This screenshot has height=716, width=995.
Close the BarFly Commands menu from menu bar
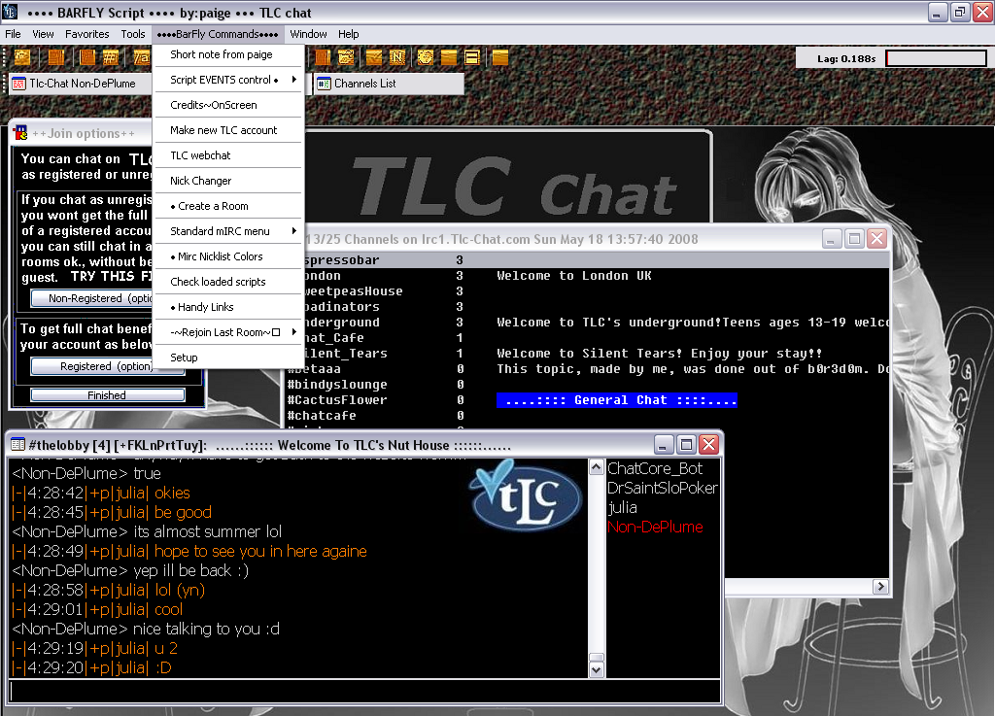tap(218, 34)
